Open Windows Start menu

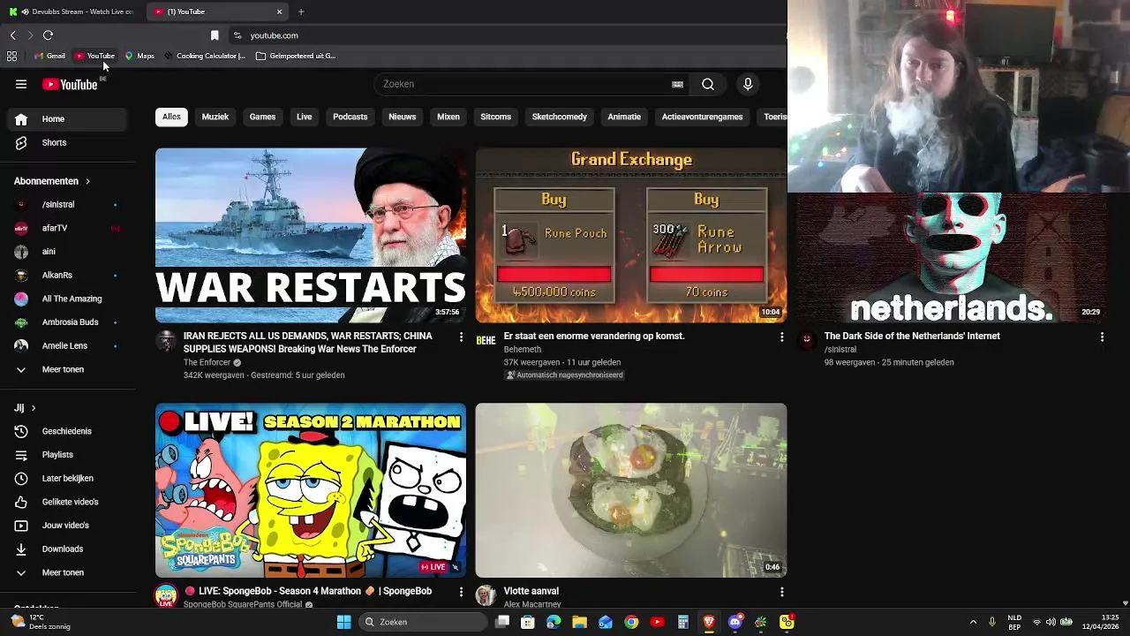[344, 622]
